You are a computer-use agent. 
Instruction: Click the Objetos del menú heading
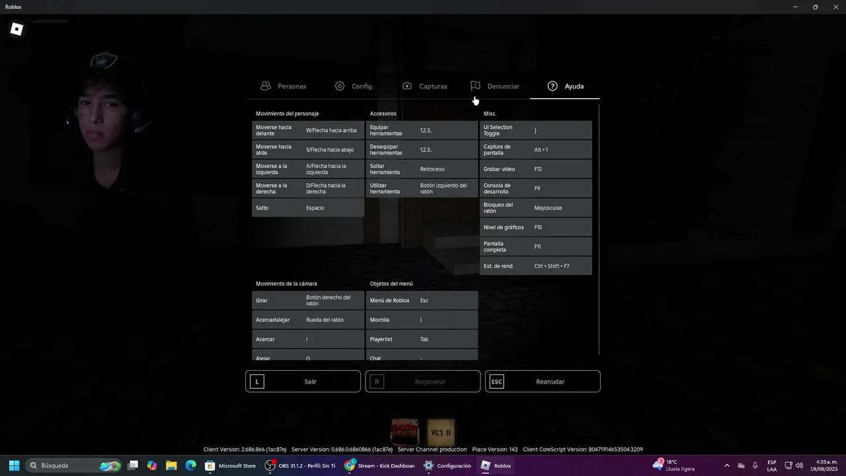(x=391, y=284)
